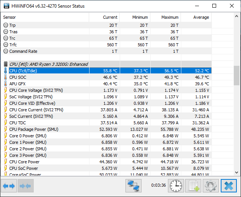241x197 pixels.
Task: Click the Average column header
Action: tap(196, 17)
